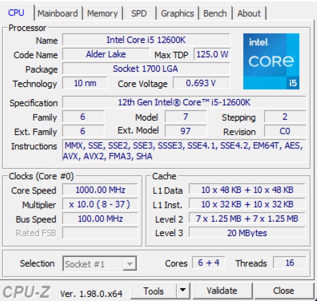Click the L1 Inst. cache value
The height and width of the screenshot is (301, 317).
[x=247, y=204]
